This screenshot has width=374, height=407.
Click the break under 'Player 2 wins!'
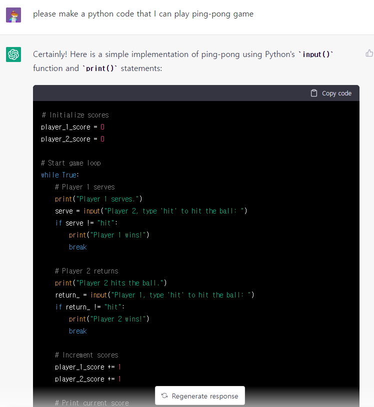(x=78, y=331)
